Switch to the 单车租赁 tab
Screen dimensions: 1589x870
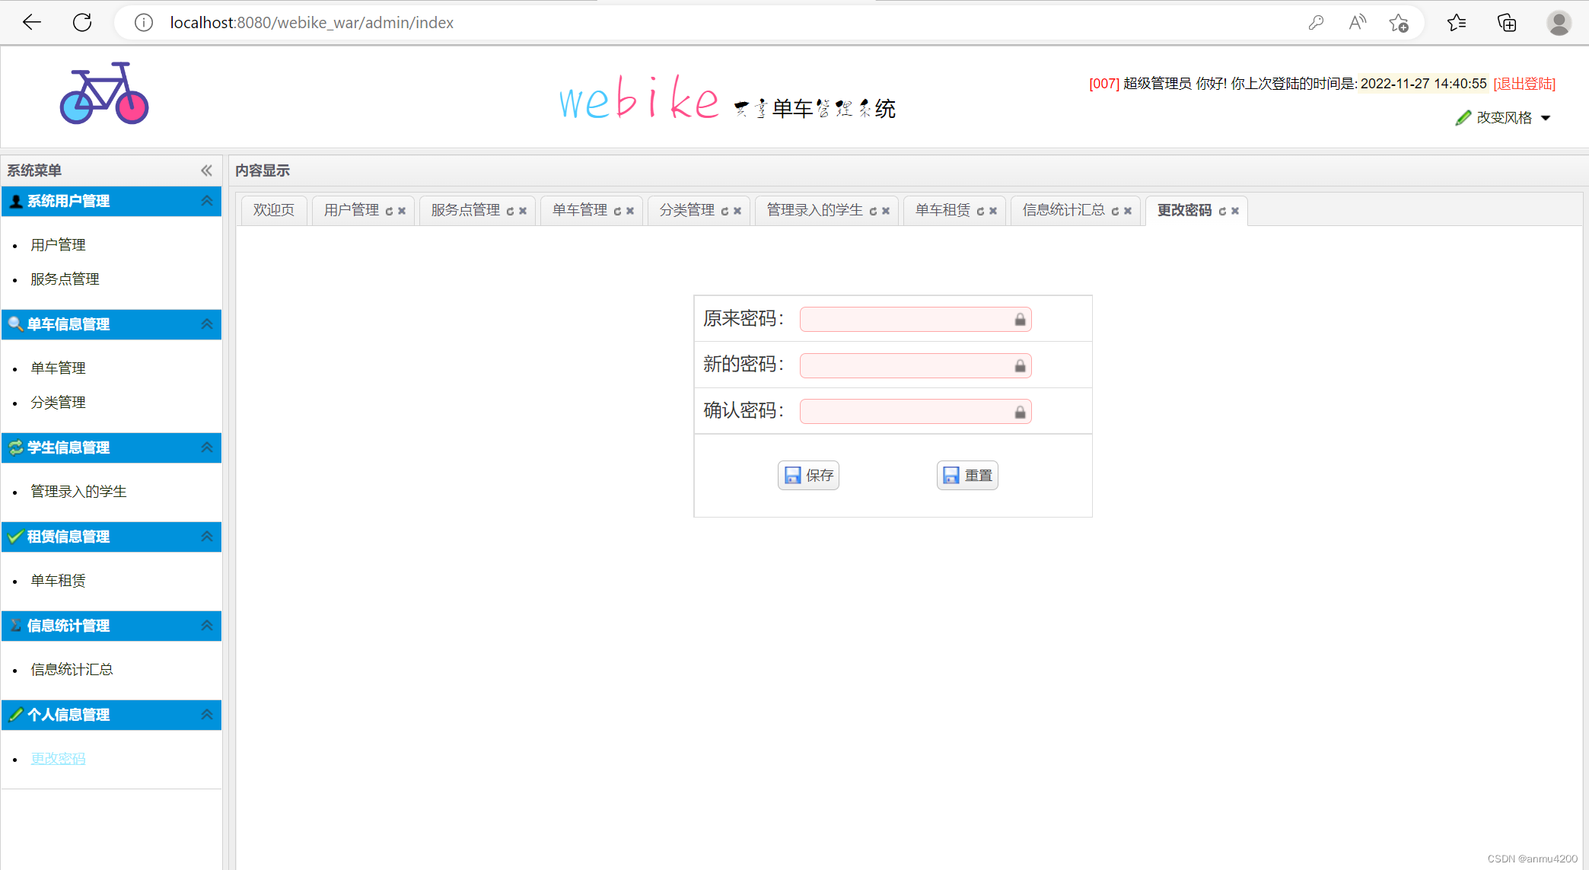click(x=944, y=211)
